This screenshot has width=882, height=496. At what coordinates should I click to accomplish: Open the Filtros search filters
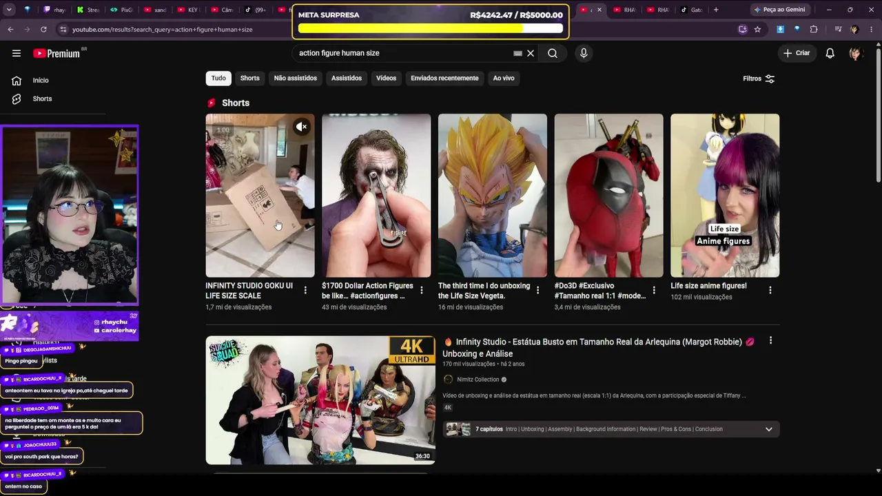coord(759,79)
